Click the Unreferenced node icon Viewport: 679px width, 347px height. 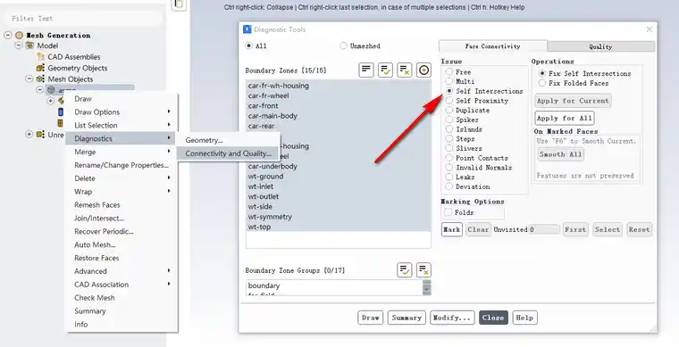pyautogui.click(x=40, y=135)
